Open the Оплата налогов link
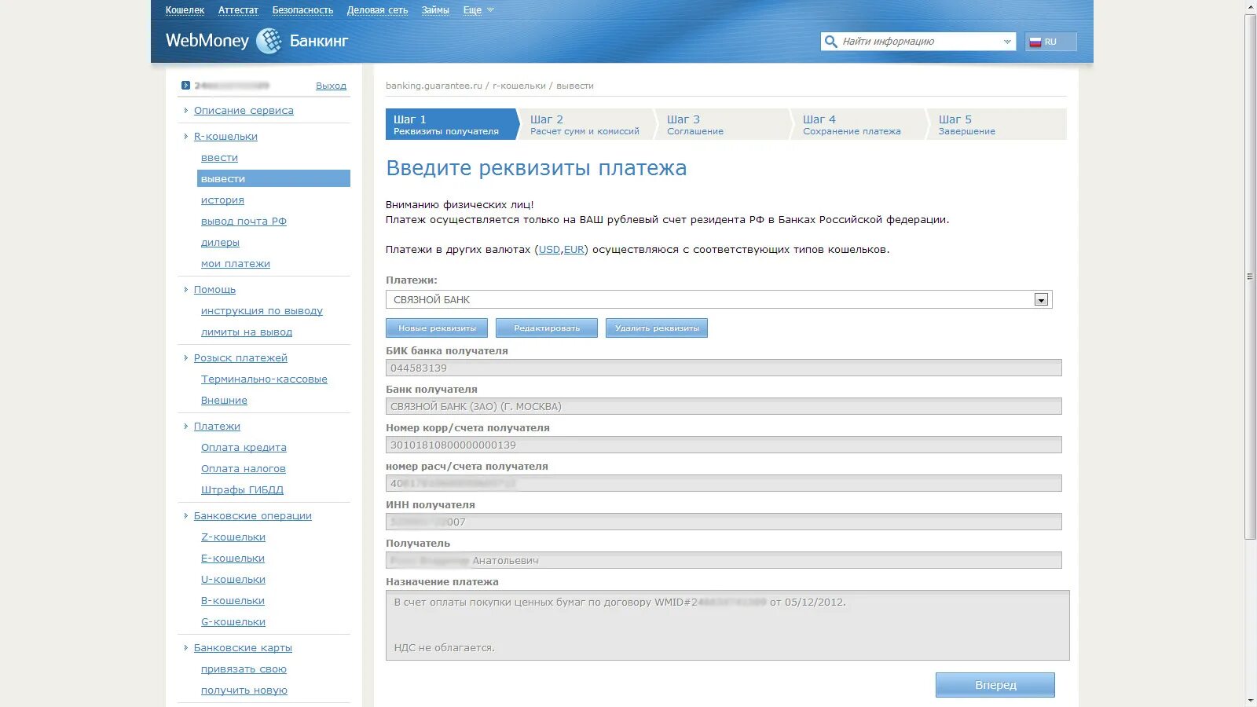This screenshot has width=1257, height=707. [x=244, y=469]
